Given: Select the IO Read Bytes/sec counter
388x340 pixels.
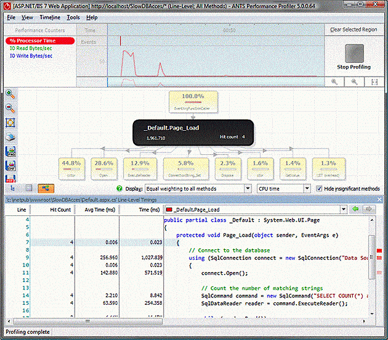Looking at the screenshot, I should [x=31, y=48].
